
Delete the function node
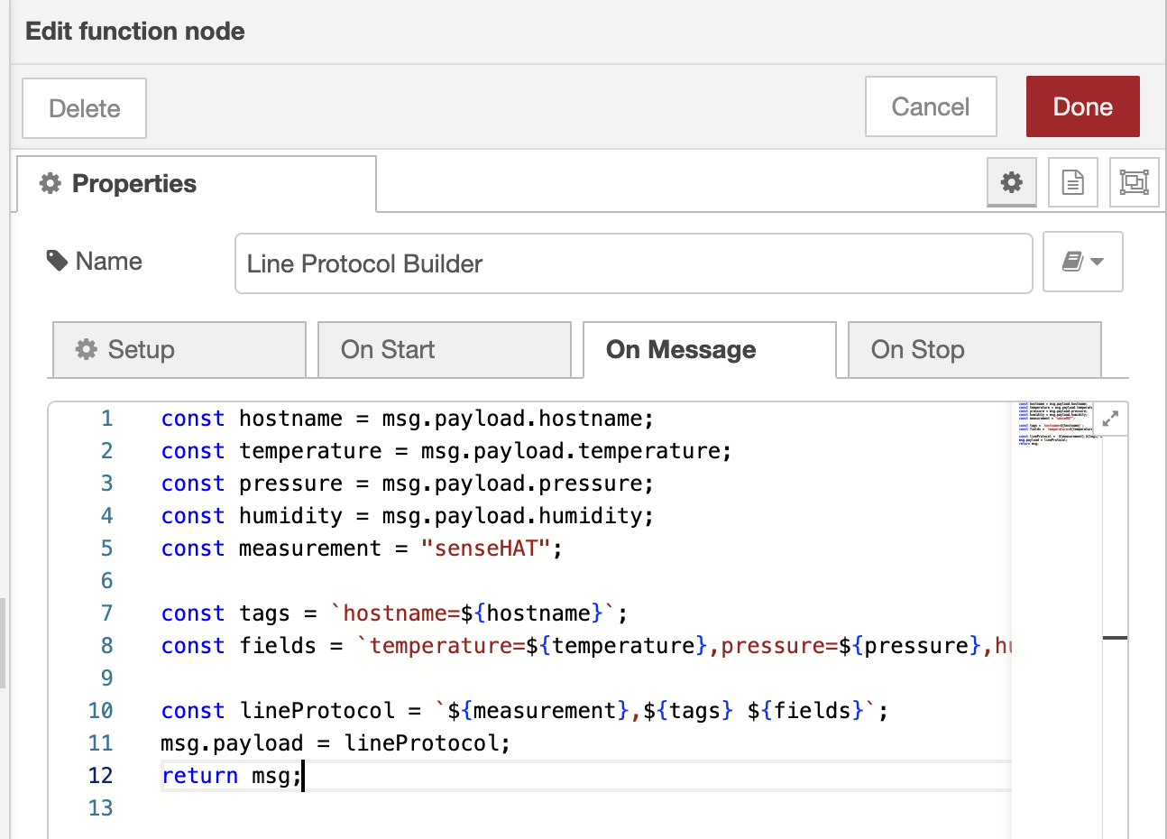click(x=84, y=108)
